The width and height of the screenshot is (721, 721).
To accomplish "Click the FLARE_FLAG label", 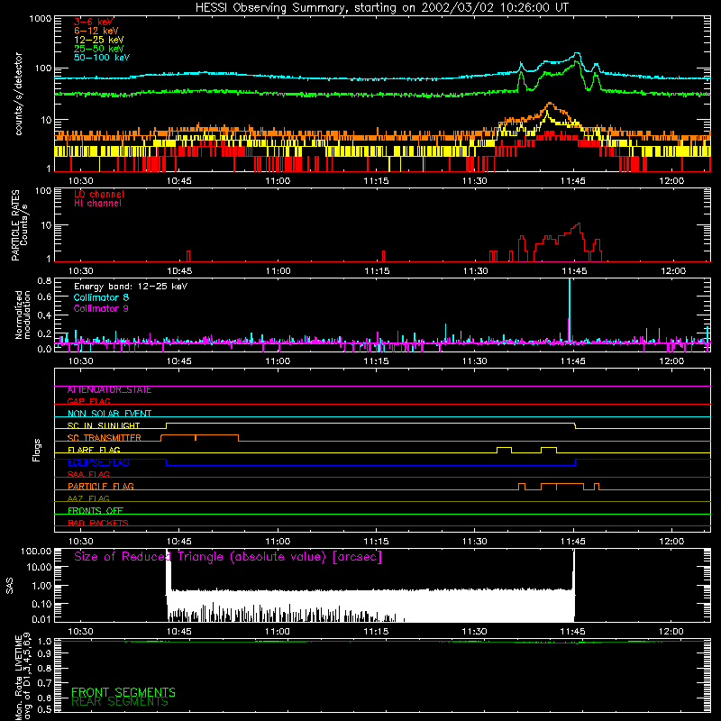I will click(x=94, y=450).
